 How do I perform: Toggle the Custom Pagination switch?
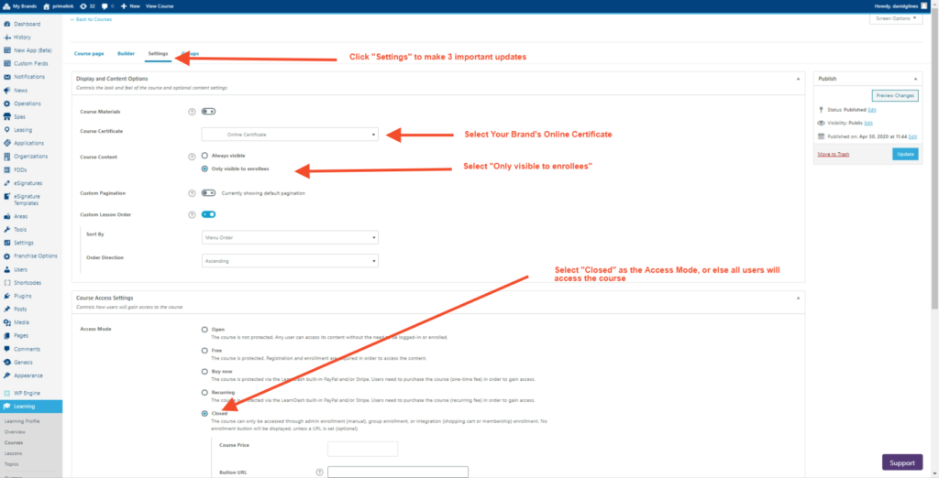(208, 193)
